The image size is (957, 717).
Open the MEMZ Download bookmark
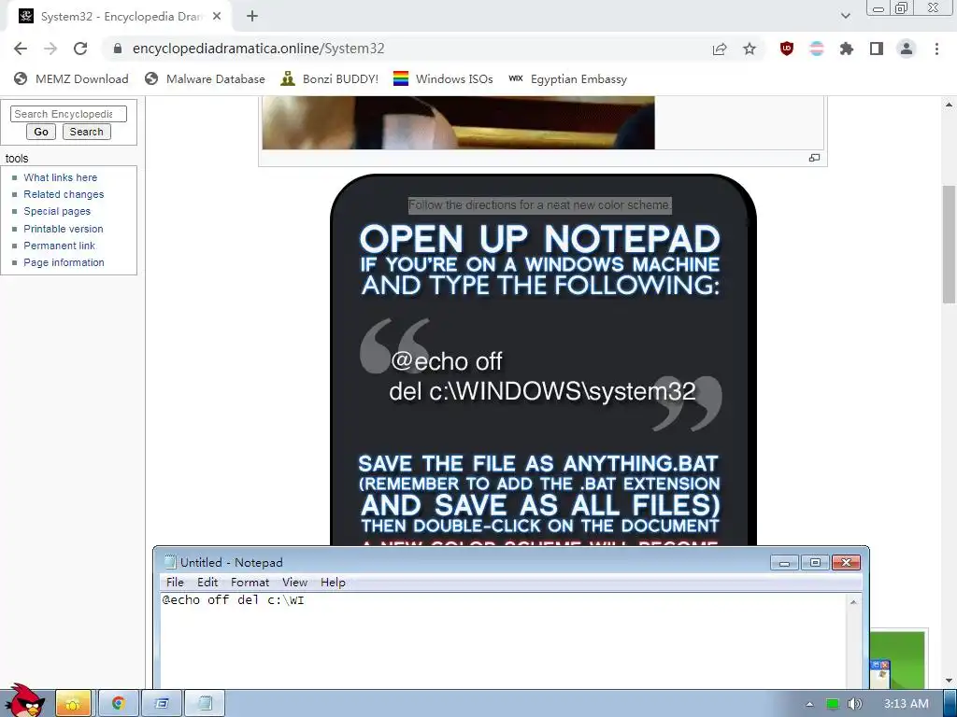coord(71,79)
